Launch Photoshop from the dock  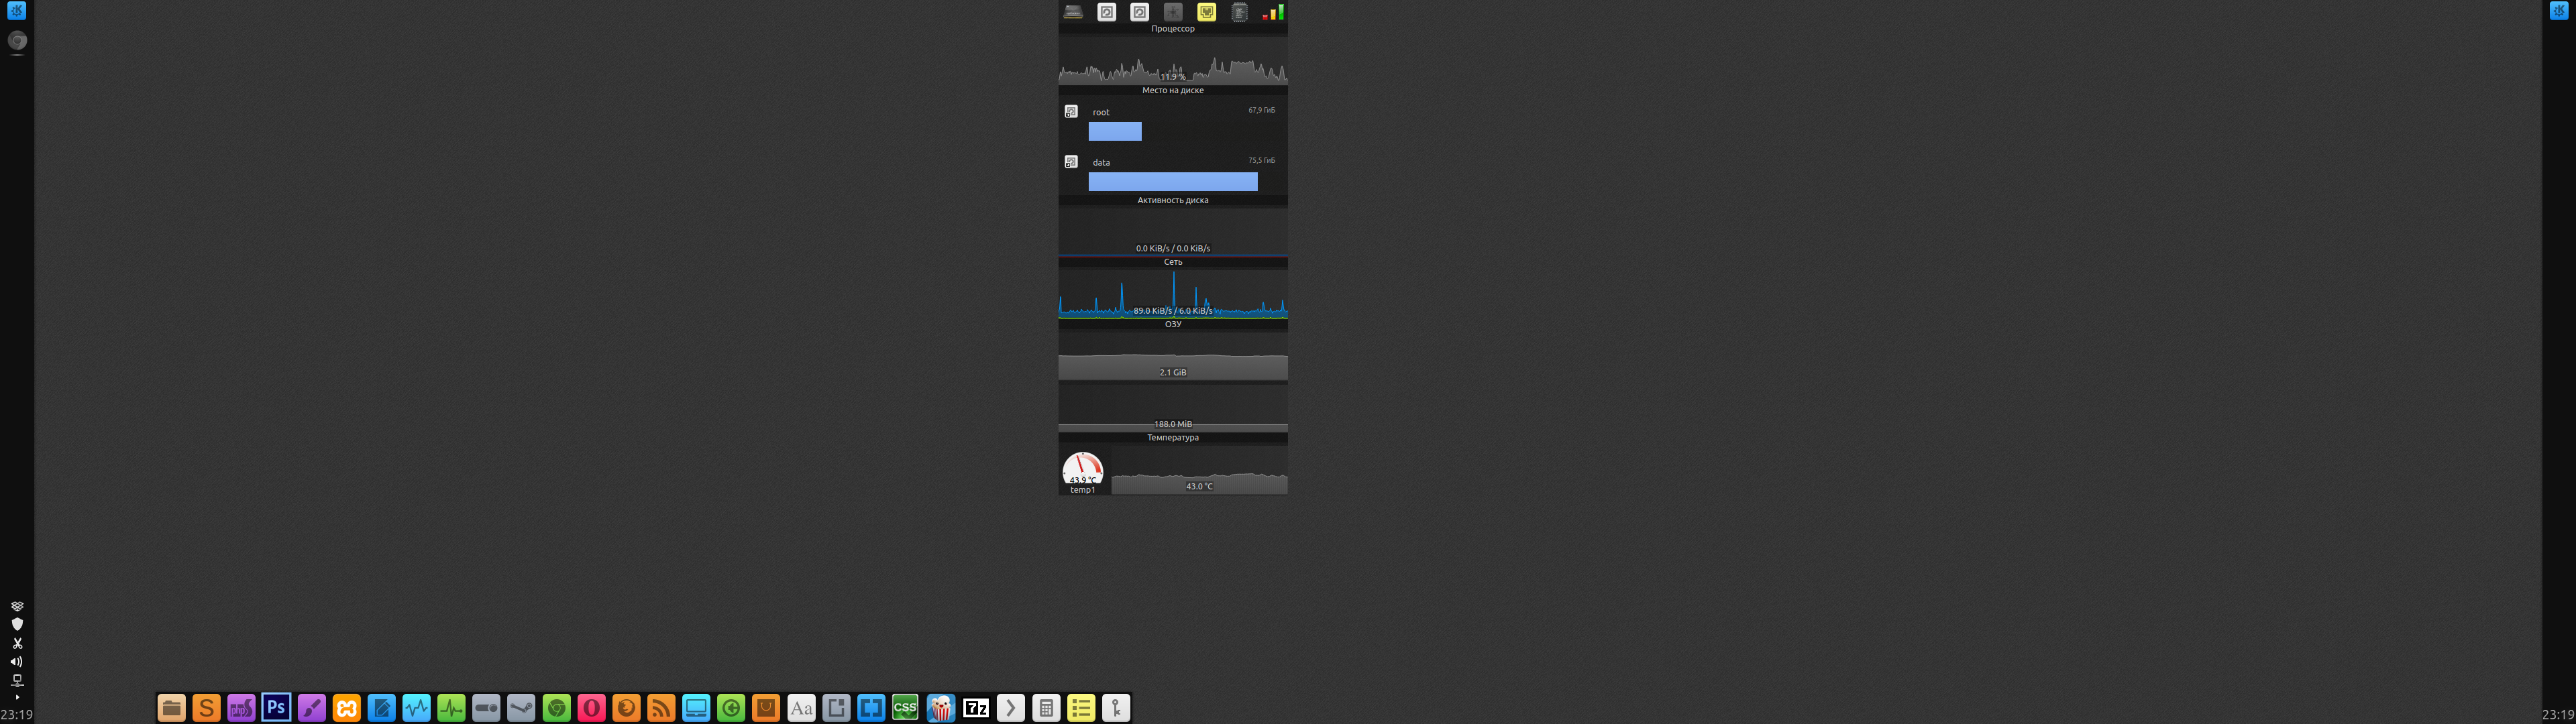pos(276,708)
